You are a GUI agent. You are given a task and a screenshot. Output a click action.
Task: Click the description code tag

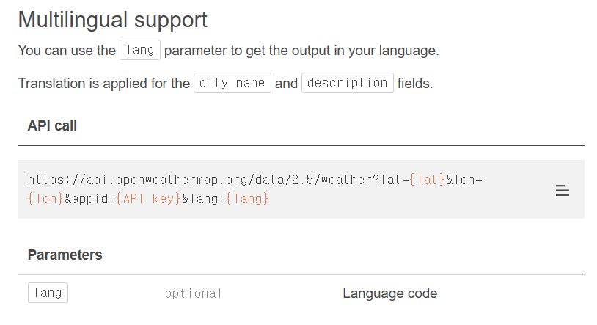pos(347,83)
